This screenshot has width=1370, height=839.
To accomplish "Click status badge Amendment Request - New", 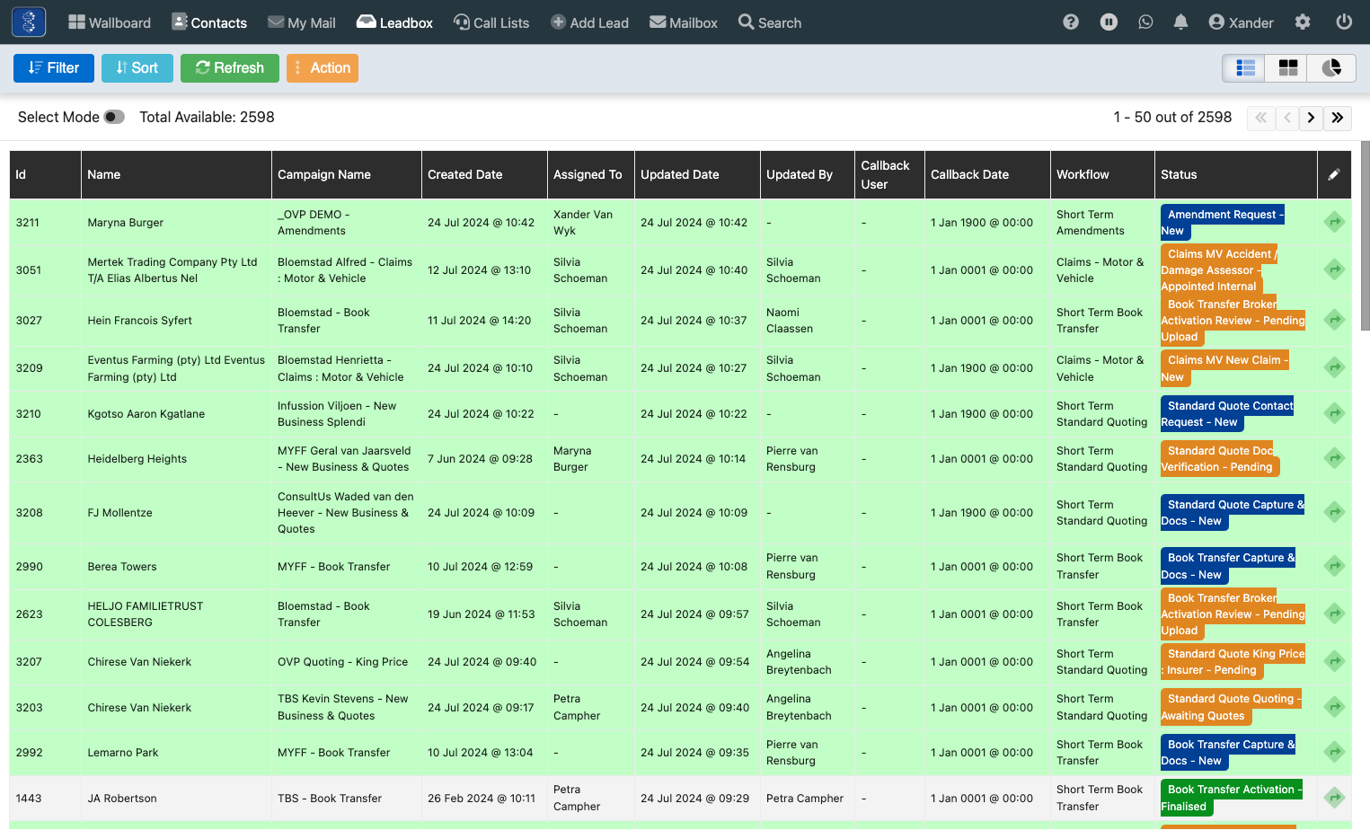I will pyautogui.click(x=1223, y=222).
